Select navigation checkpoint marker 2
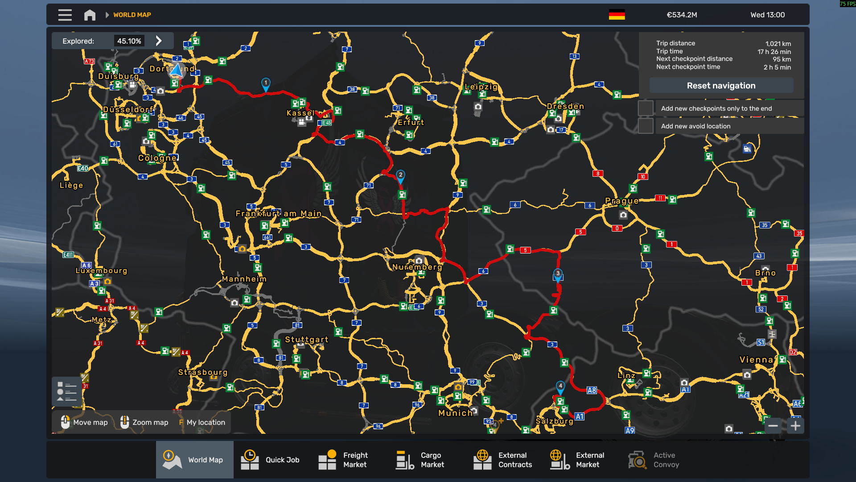The image size is (856, 482). tap(400, 175)
